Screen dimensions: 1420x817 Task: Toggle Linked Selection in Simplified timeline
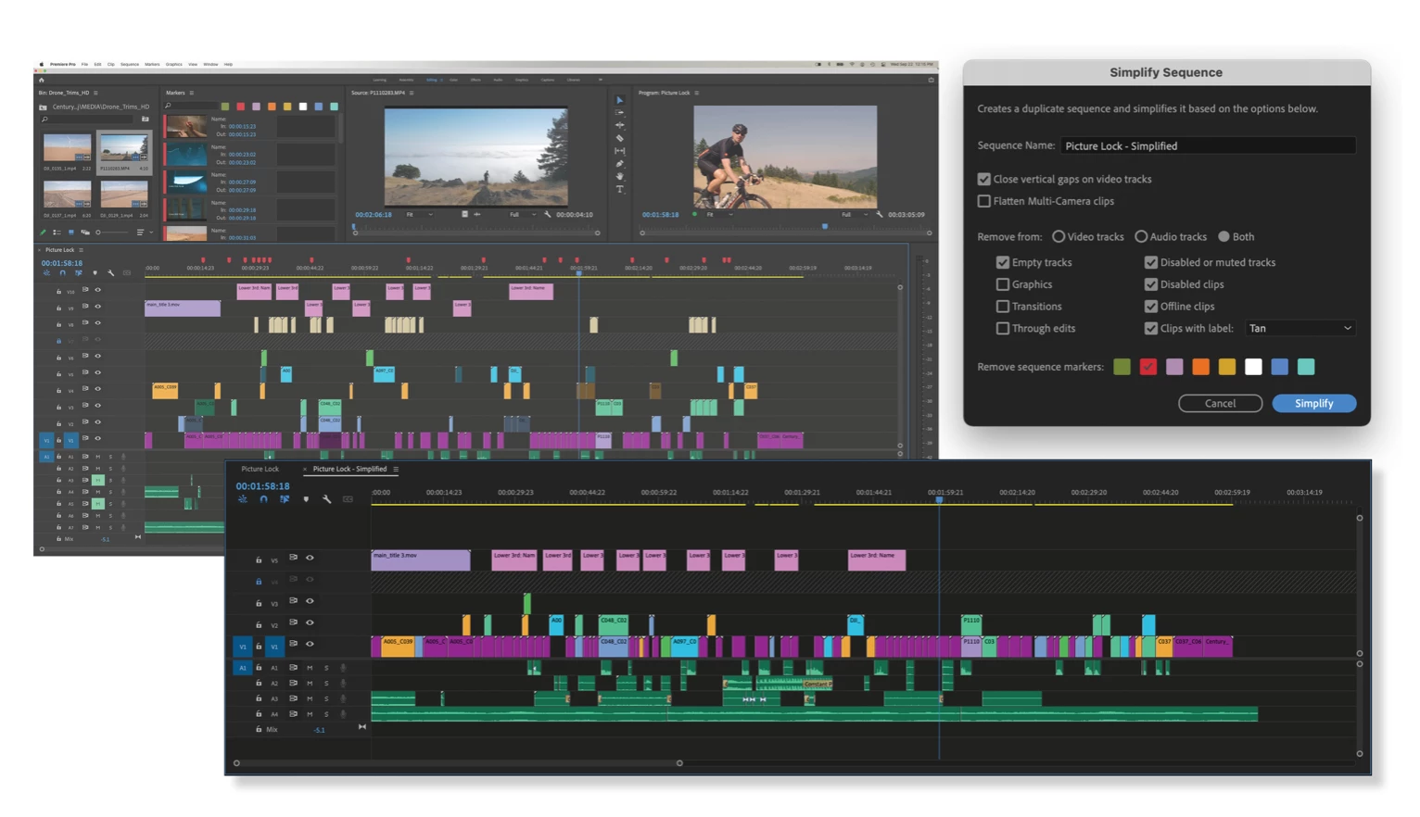coord(285,499)
